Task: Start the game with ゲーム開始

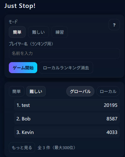Action: coord(23,68)
